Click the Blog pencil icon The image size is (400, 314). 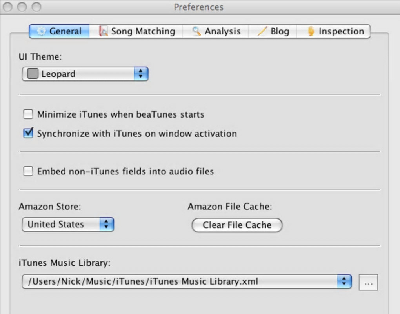[262, 31]
